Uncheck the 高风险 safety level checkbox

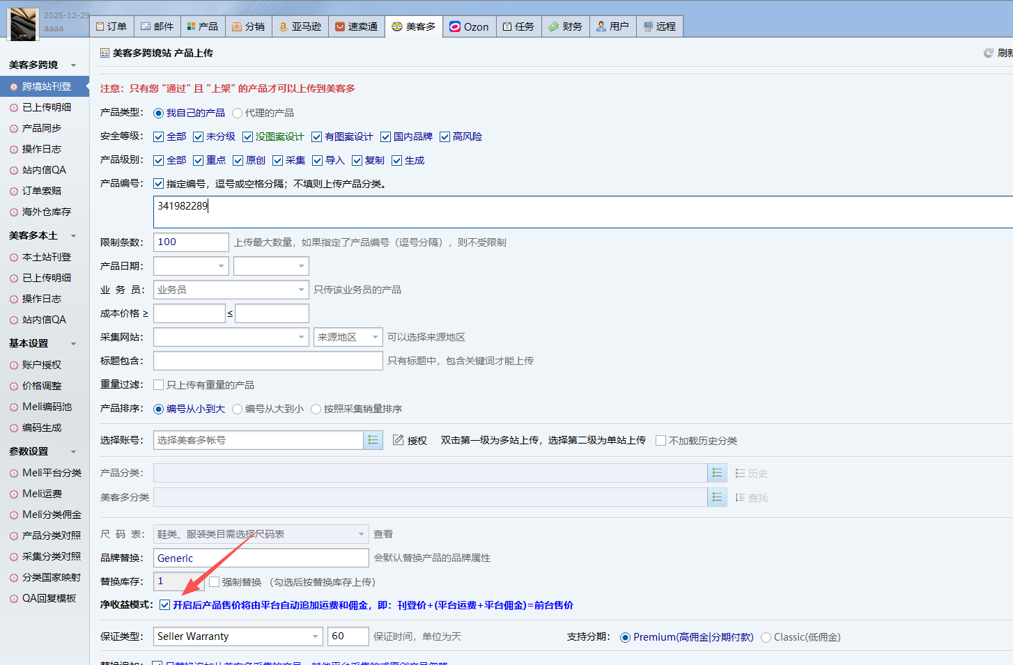[445, 136]
